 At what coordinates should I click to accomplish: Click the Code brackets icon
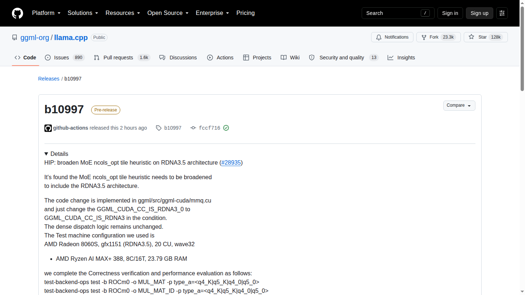click(17, 58)
